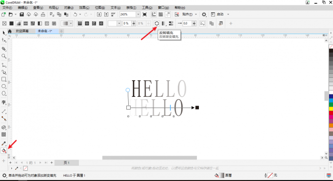The height and width of the screenshot is (181, 333).
Task: Select the Interactive fill tool
Action: coord(4,151)
